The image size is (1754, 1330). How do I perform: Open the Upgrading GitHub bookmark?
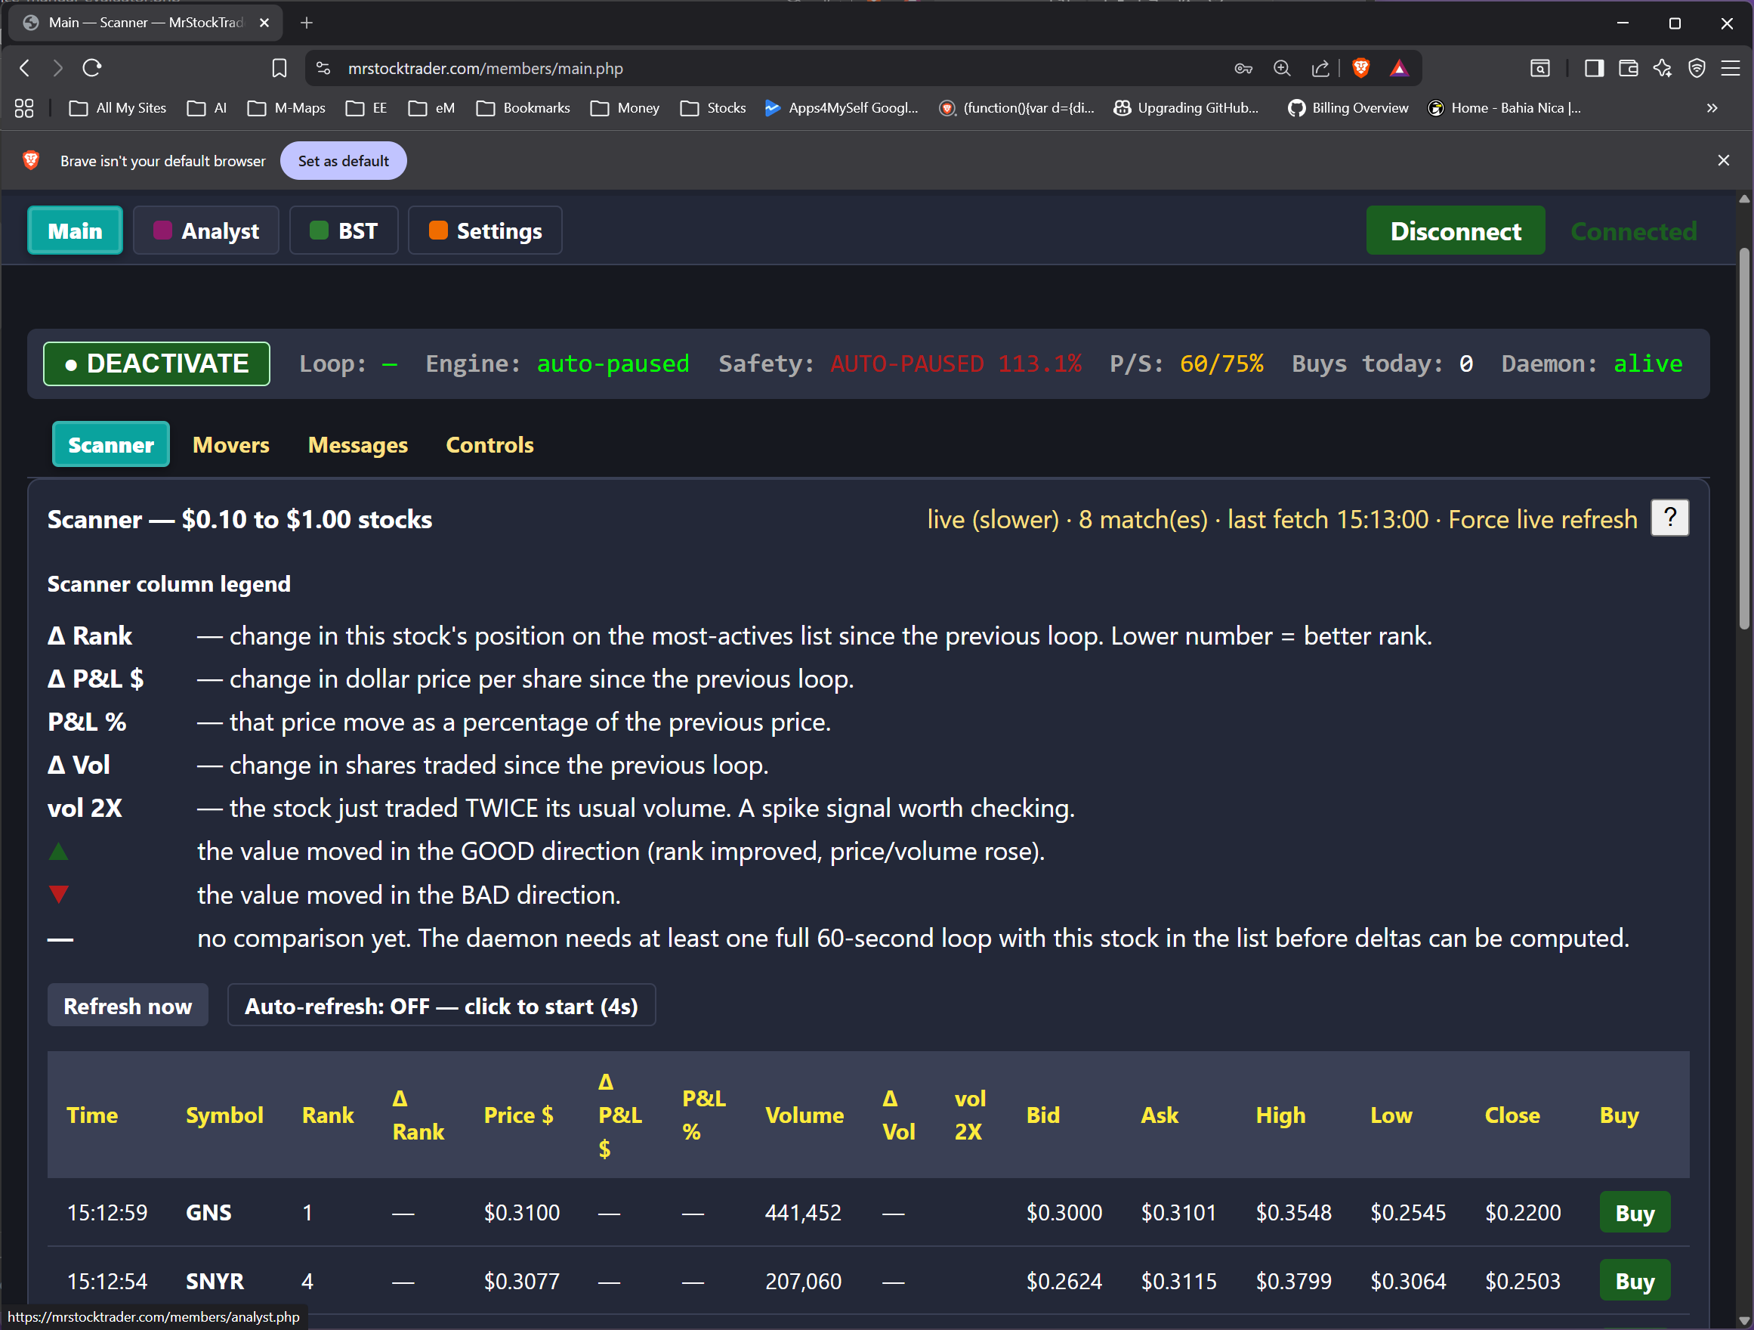tap(1187, 108)
